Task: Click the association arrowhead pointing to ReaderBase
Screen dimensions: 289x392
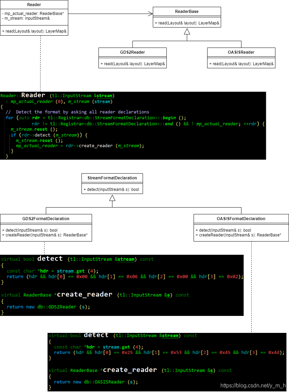Action: pyautogui.click(x=150, y=14)
